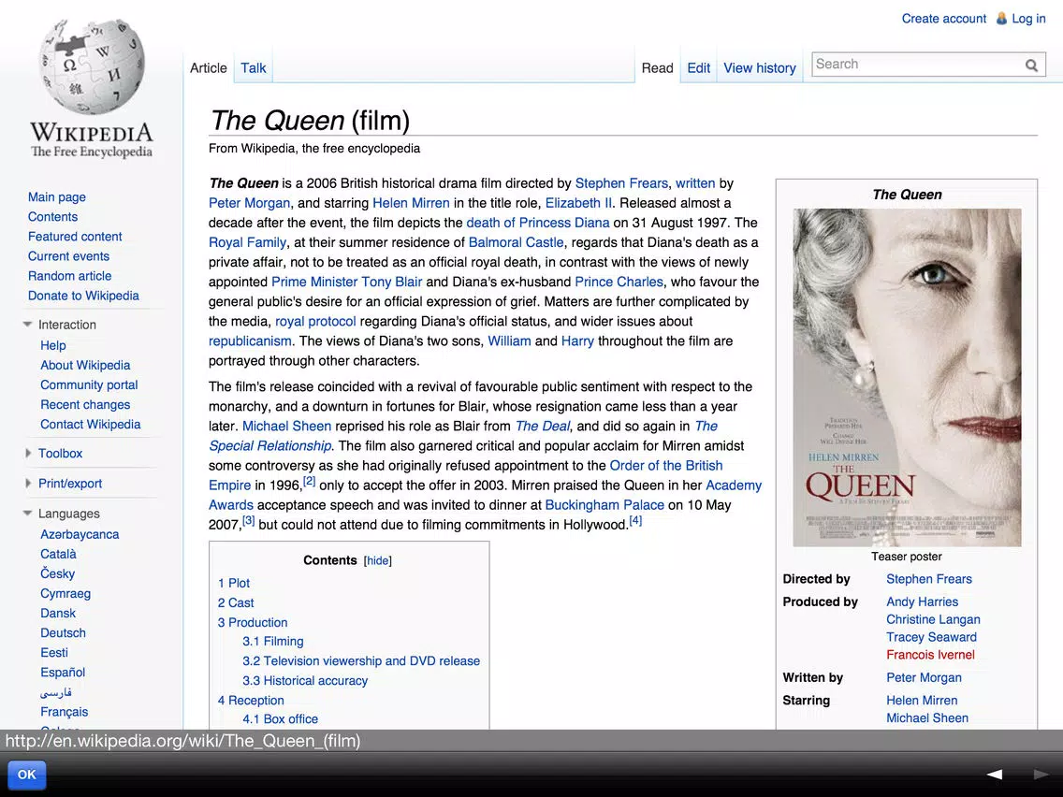
Task: Hide the Contents table
Action: coord(378,560)
